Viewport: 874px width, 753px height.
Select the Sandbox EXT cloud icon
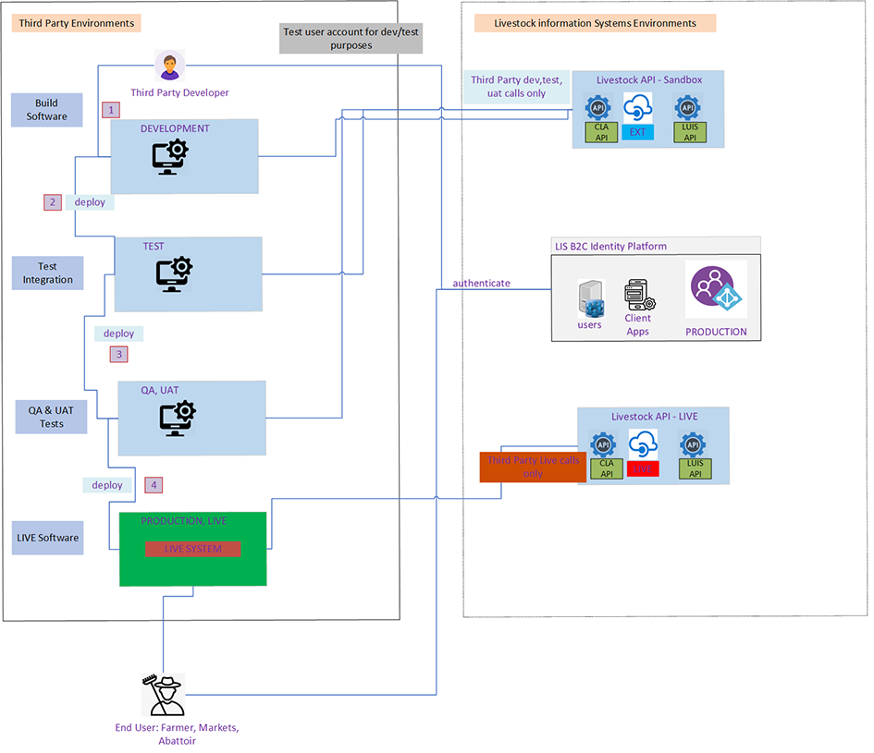[638, 109]
